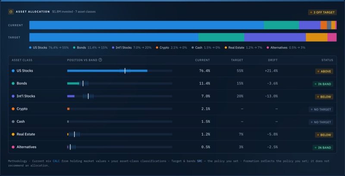Click the NO TARGET badge for Cash
Viewport: 345px width, 176px height.
tap(321, 122)
